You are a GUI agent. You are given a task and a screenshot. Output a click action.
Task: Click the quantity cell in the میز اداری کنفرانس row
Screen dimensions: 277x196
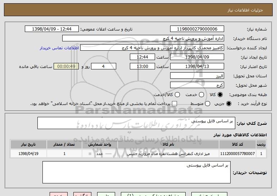point(64,154)
